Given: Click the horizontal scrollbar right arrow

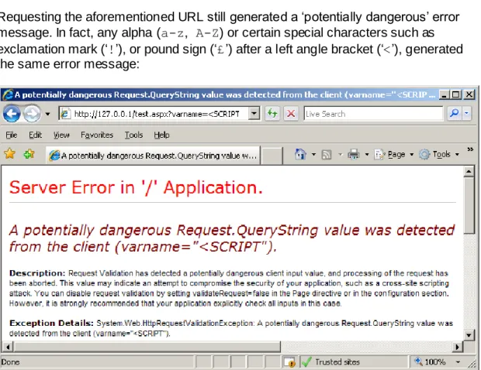Looking at the screenshot, I should coord(457,347).
